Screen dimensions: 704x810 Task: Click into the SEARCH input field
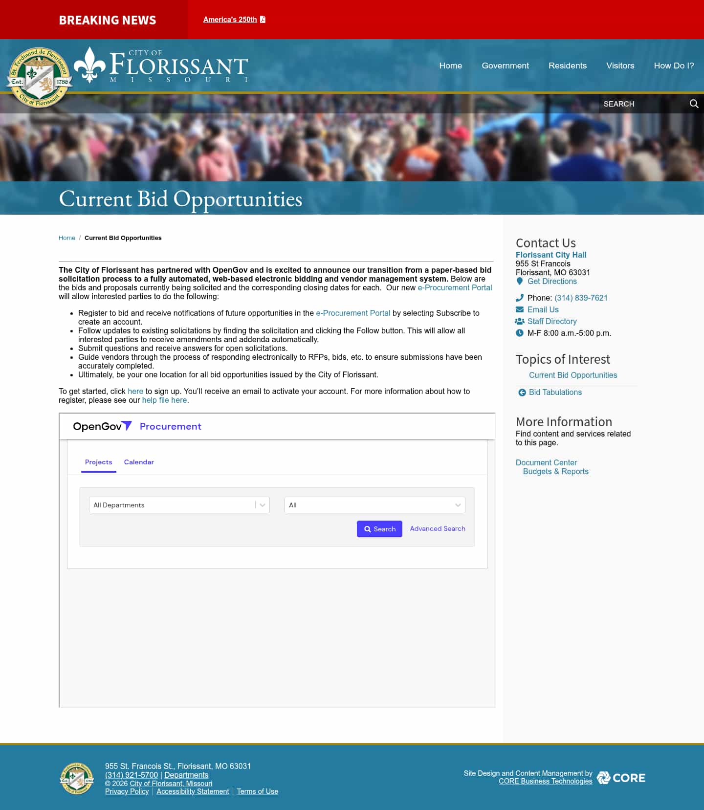pos(643,104)
